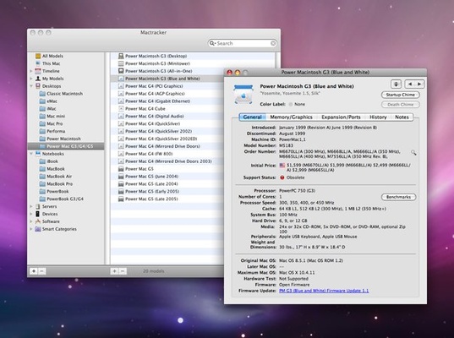Click the model list minus button
The height and width of the screenshot is (338, 454).
(x=123, y=271)
